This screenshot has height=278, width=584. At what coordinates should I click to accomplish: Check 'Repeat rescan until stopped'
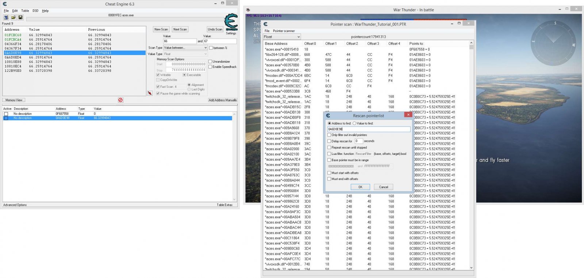[329, 148]
